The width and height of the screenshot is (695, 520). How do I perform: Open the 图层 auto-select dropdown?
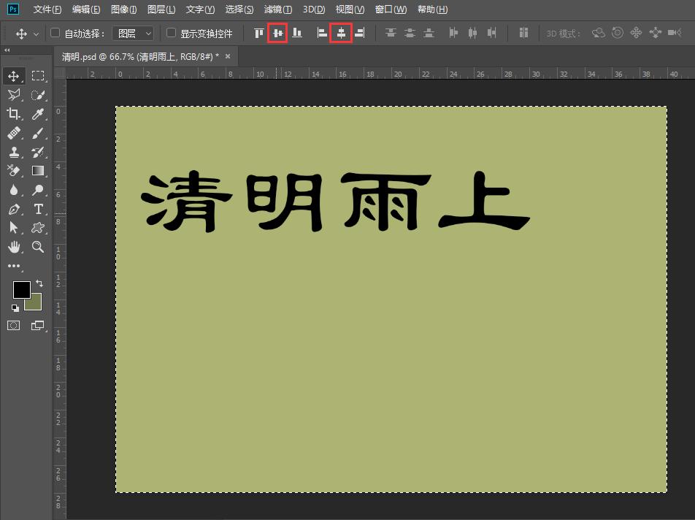[132, 33]
